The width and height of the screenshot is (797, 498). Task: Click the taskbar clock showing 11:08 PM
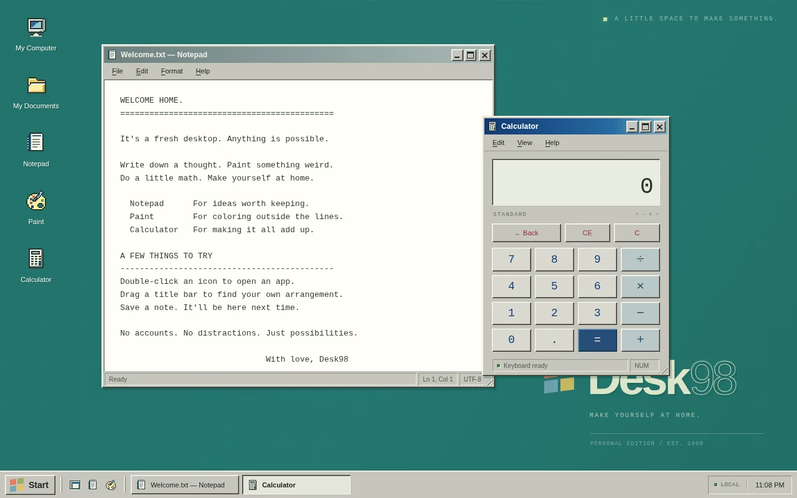(x=770, y=485)
